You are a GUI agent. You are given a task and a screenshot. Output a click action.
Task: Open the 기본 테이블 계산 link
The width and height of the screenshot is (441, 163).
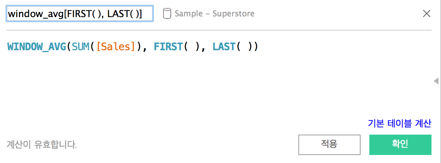click(x=399, y=123)
